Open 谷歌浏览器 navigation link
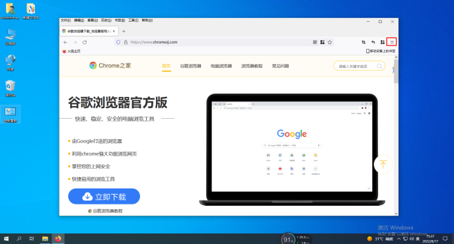The width and height of the screenshot is (454, 244). (190, 66)
